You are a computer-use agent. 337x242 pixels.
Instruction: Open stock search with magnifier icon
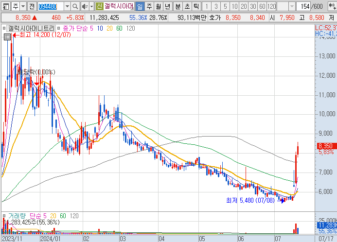click(75, 7)
